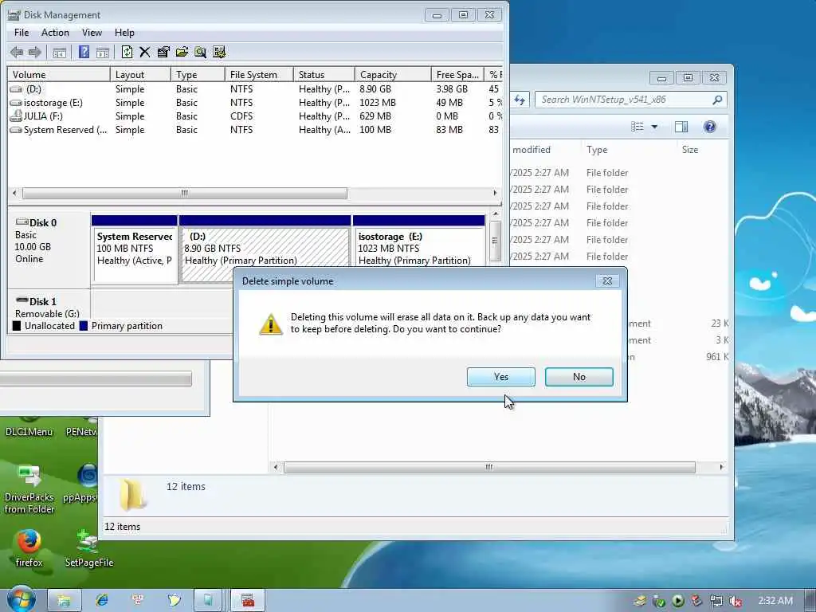Select the (D:) 8.90 GB partition block
Viewport: 816px width, 612px height.
[265, 249]
